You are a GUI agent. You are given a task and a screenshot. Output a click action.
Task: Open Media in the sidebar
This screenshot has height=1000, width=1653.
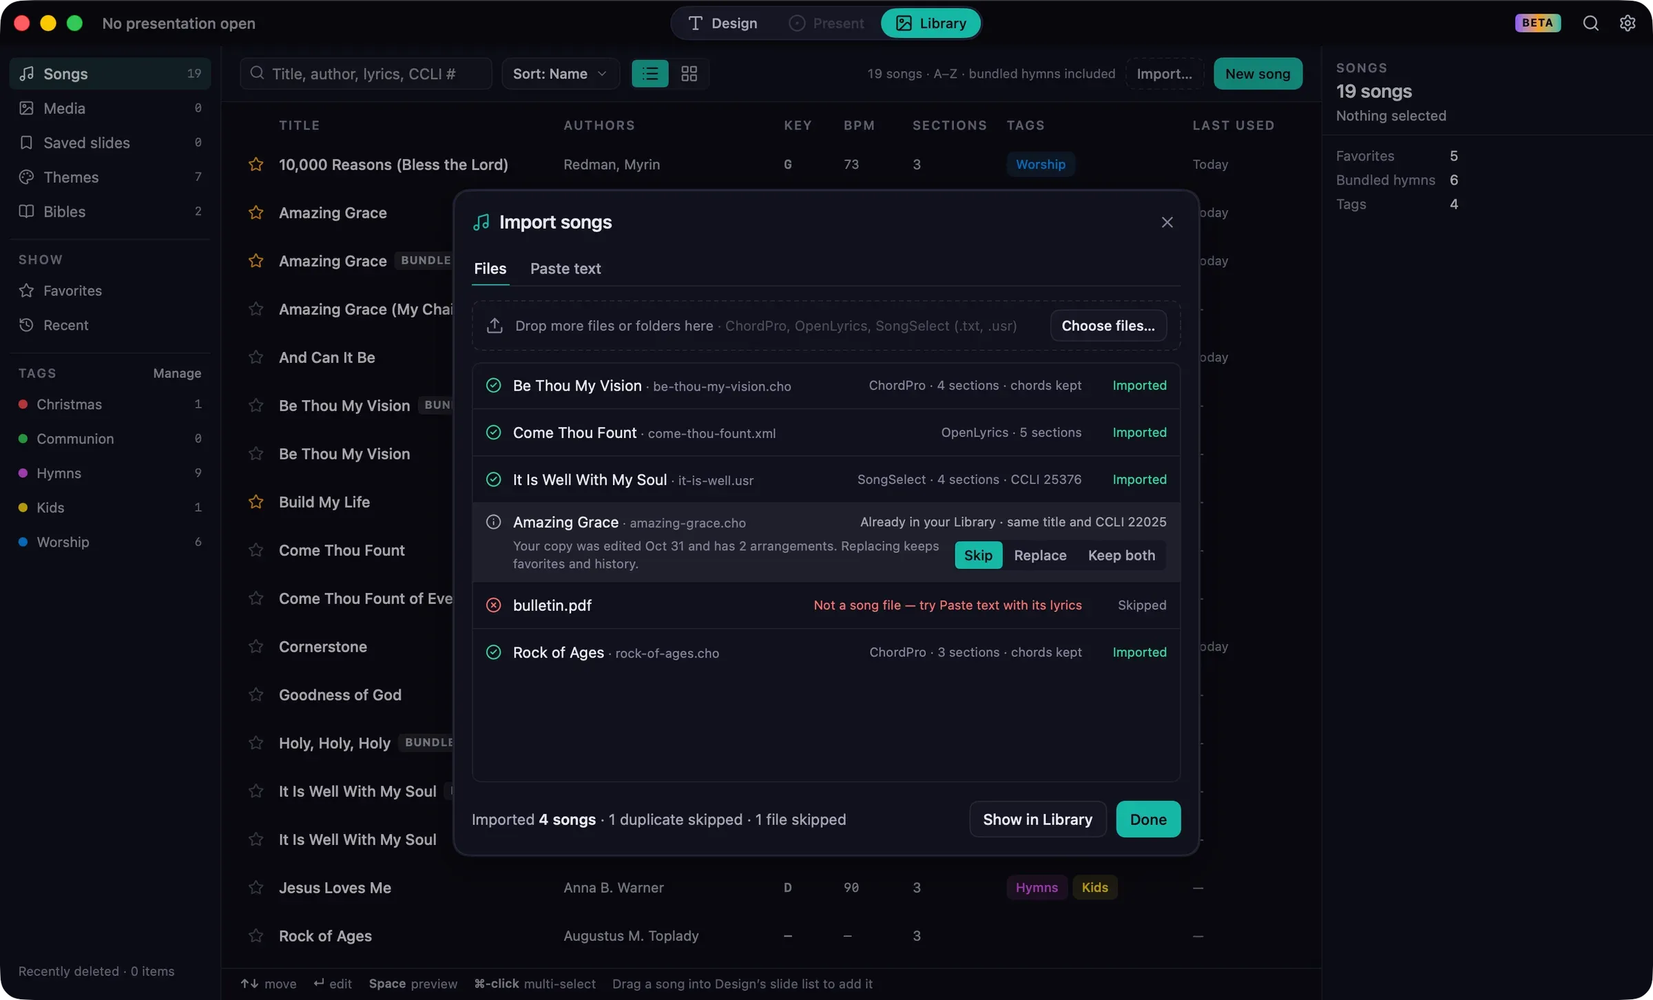click(110, 108)
